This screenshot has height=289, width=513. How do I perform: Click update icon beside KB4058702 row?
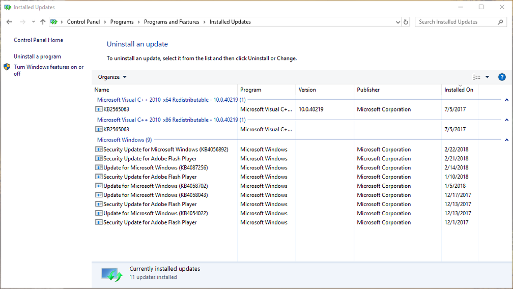99,186
